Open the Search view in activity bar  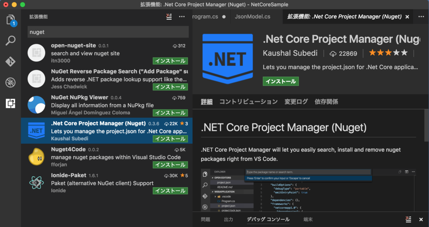point(10,41)
